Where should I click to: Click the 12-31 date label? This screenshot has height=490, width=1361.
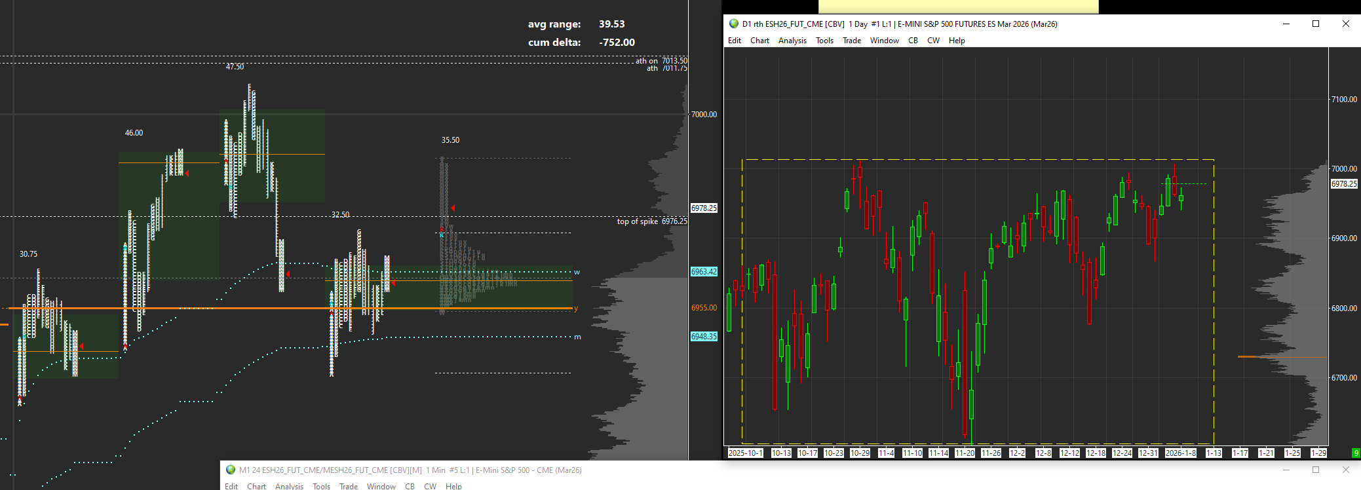1148,453
